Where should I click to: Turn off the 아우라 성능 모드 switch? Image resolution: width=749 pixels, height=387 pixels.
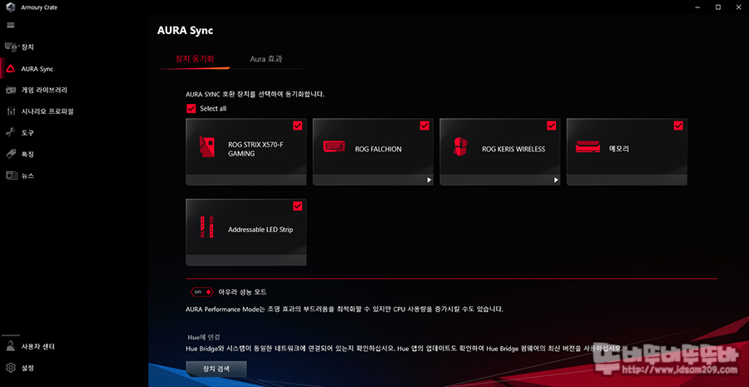tap(201, 291)
